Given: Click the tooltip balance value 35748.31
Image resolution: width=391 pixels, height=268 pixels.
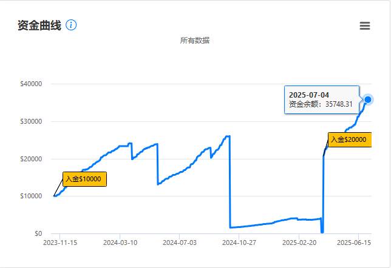Looking at the screenshot, I should 339,104.
